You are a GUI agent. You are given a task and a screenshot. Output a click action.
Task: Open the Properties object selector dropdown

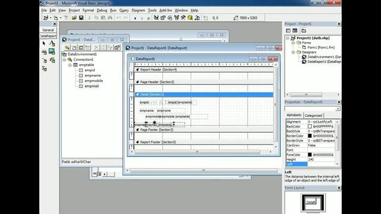pyautogui.click(x=338, y=109)
